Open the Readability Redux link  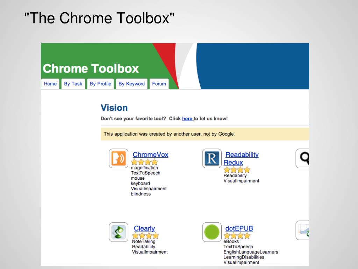coord(241,159)
